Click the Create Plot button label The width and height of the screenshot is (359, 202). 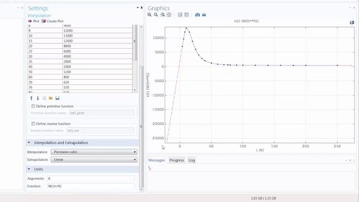point(55,21)
